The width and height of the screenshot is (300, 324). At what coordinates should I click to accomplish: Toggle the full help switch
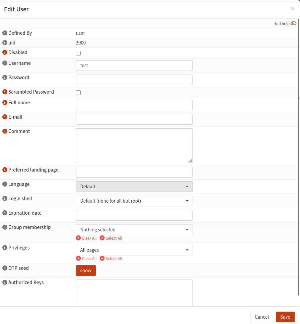click(293, 23)
